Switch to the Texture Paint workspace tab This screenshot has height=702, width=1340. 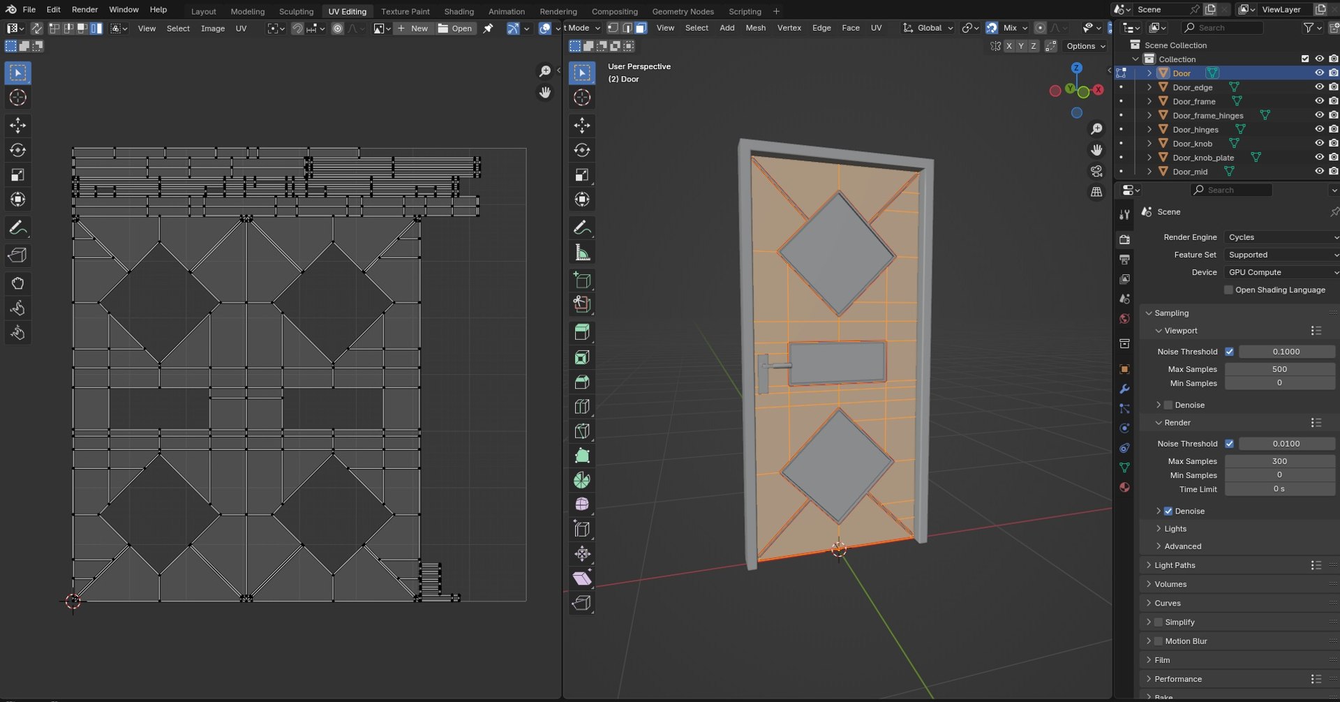[x=405, y=11]
